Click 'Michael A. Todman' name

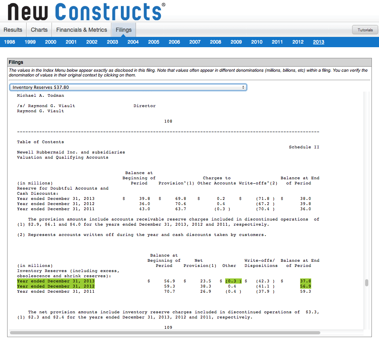point(40,96)
